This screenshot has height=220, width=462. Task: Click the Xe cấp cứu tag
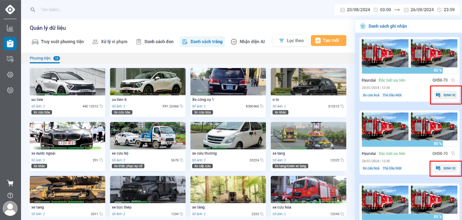[202, 166]
